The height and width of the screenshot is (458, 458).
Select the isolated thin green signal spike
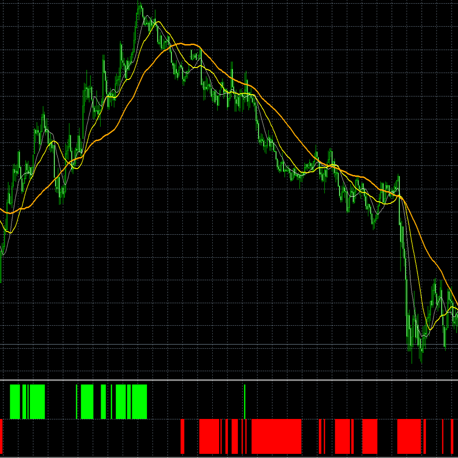click(245, 402)
